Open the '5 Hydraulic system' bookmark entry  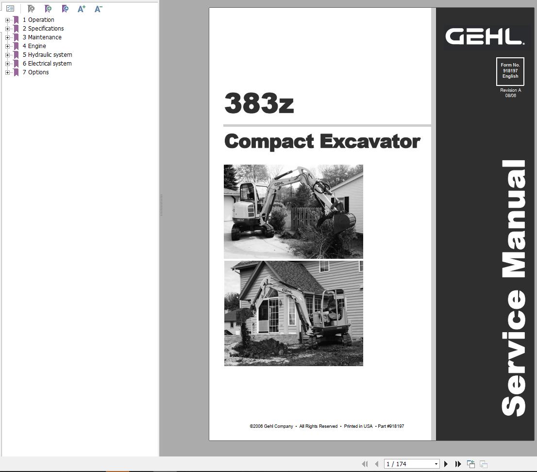(x=47, y=55)
